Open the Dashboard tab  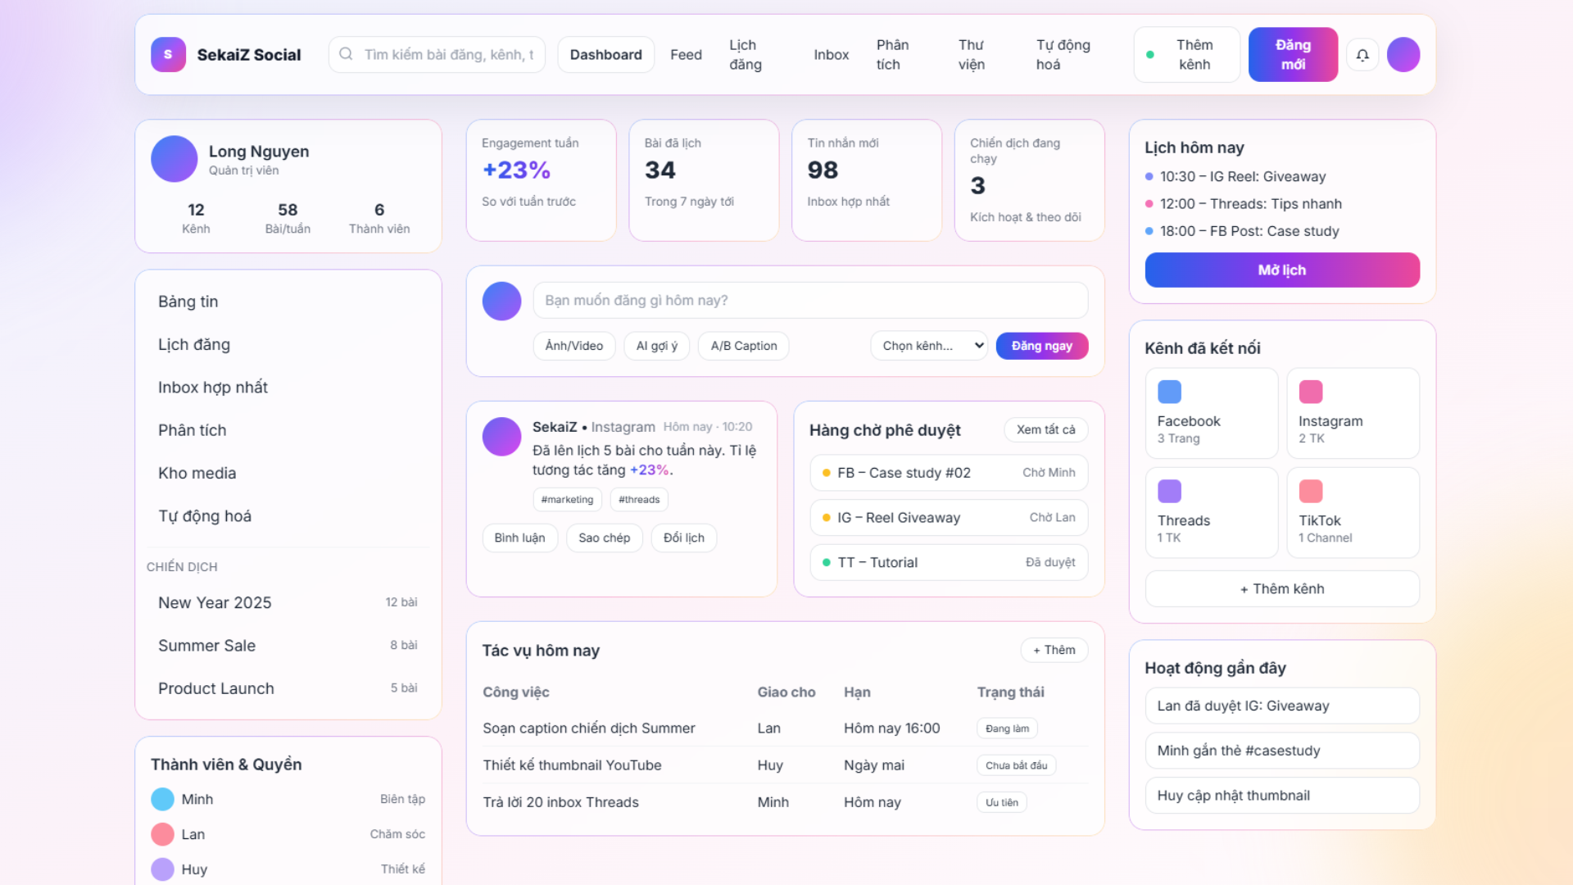[x=605, y=55]
